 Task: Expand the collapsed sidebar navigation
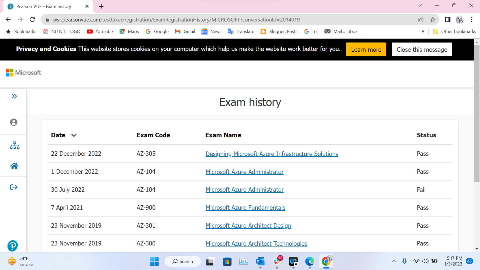[x=14, y=96]
